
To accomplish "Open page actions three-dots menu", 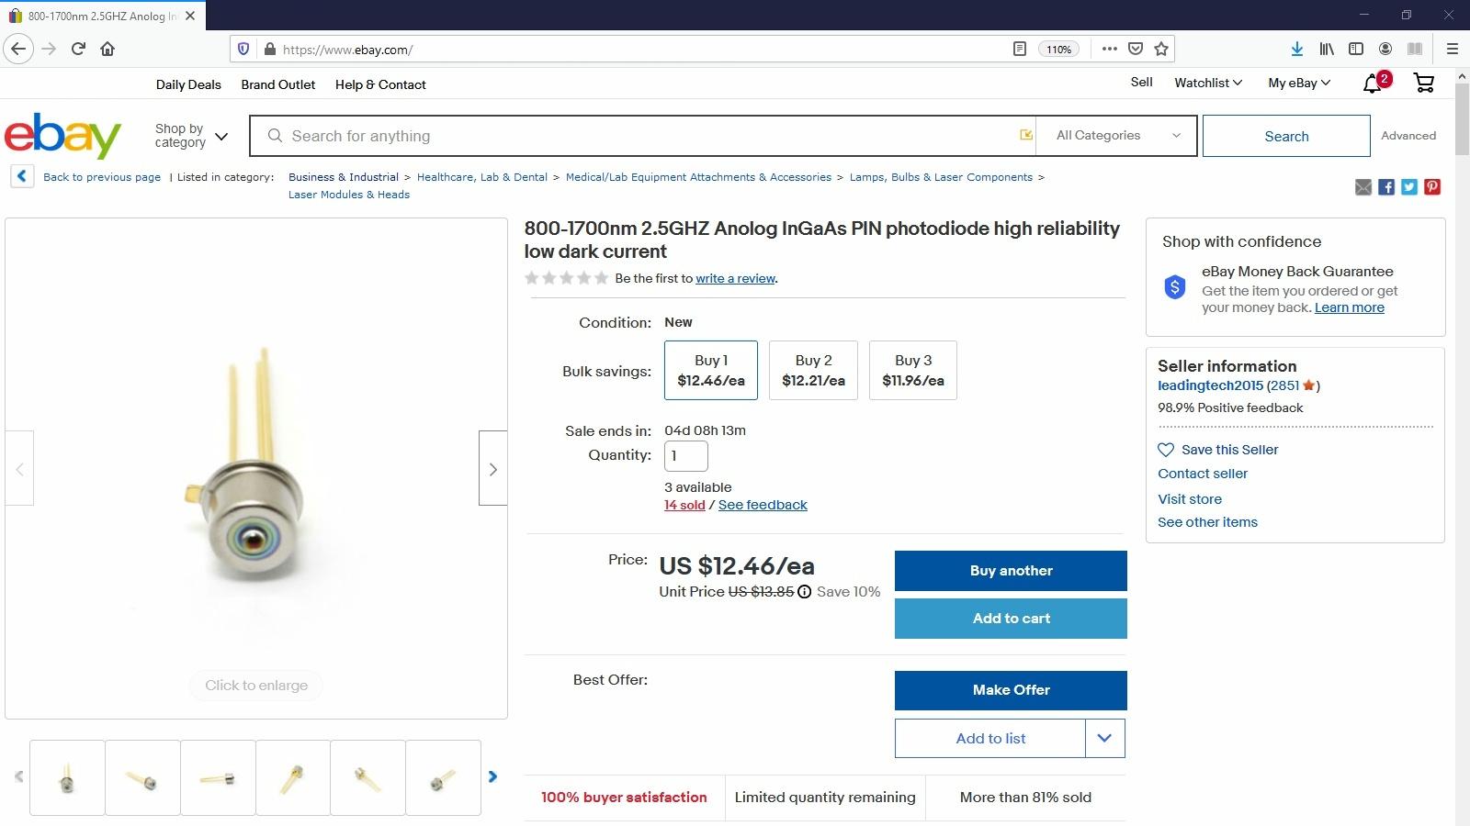I will click(1110, 49).
